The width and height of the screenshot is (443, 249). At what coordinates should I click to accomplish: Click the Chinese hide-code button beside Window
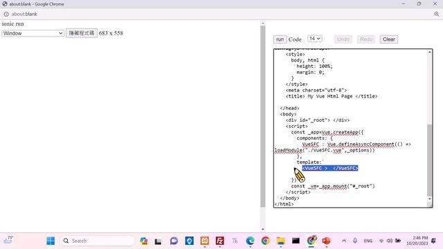pos(82,33)
